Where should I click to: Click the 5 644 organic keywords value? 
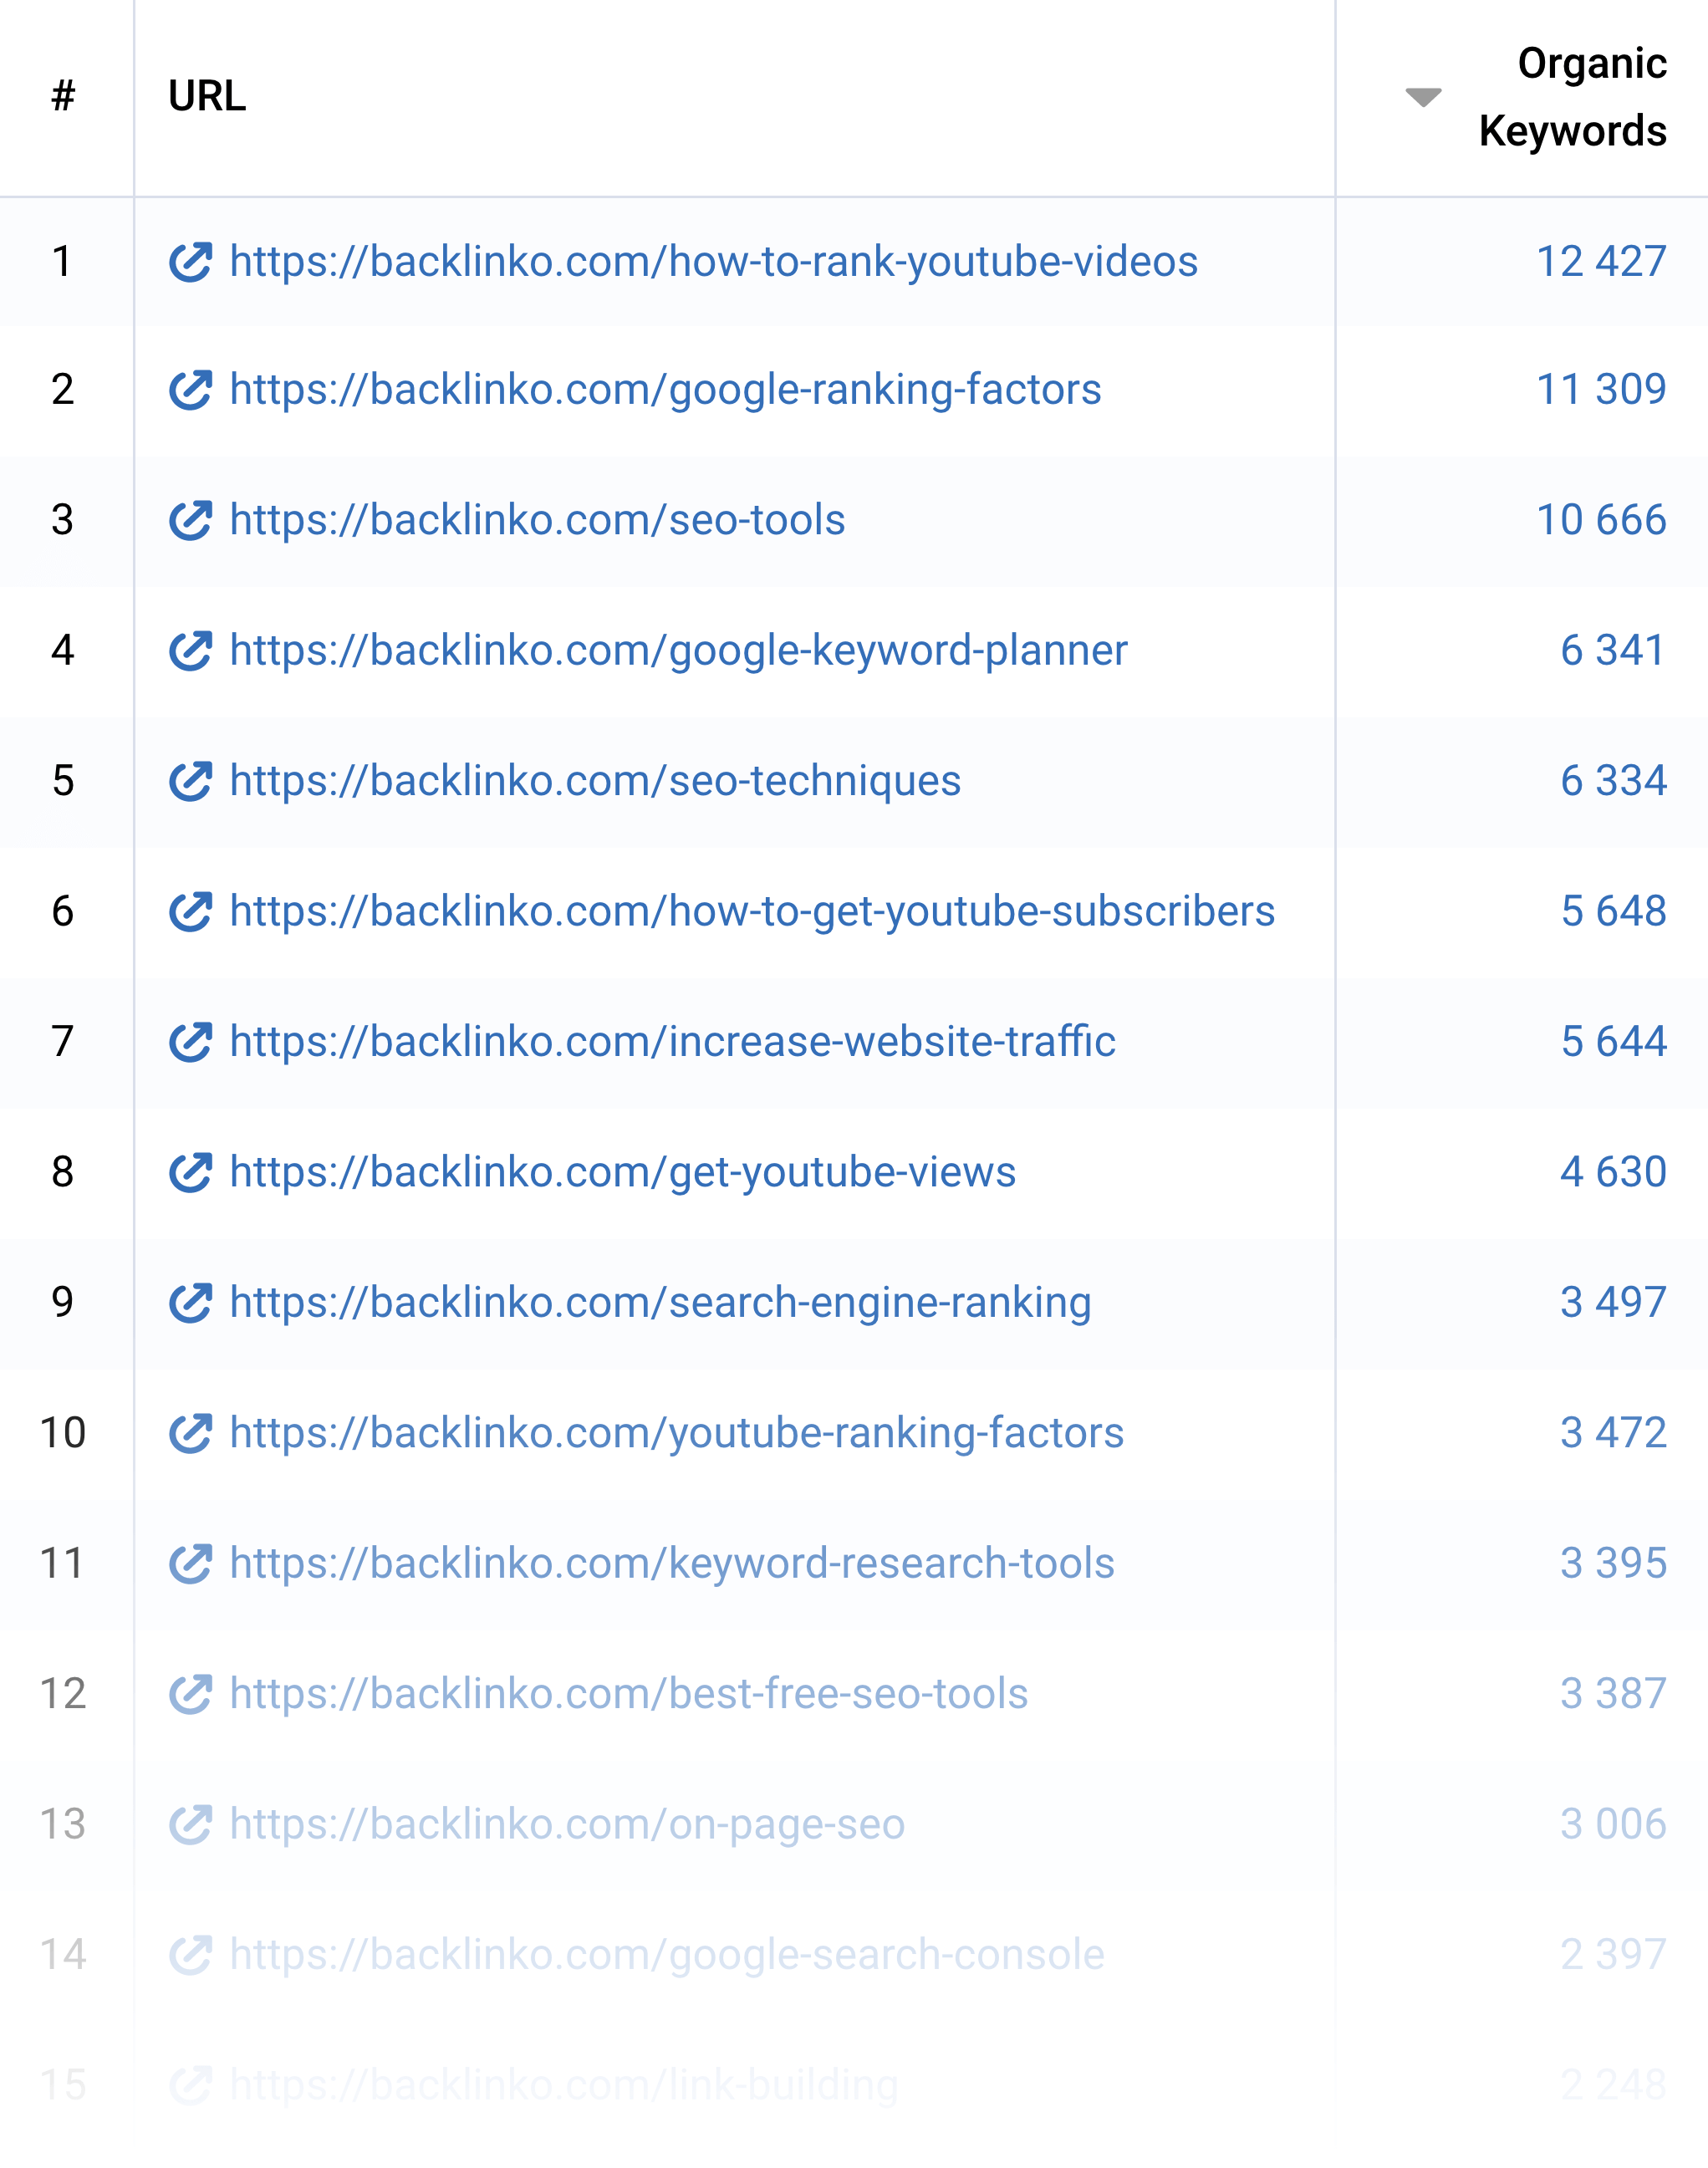1613,1042
